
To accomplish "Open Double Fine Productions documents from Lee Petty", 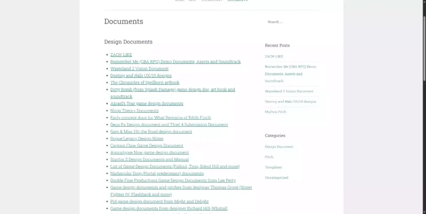I will point(173,180).
